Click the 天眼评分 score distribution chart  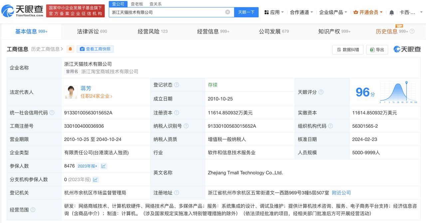pyautogui.click(x=399, y=92)
